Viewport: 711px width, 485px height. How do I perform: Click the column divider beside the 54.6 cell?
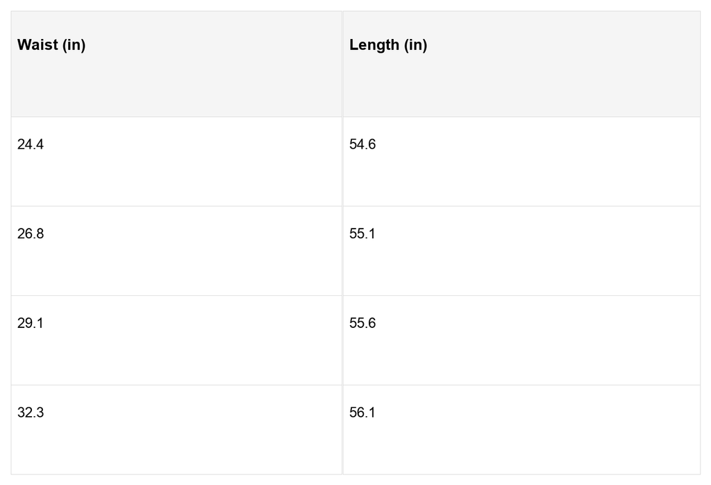[342, 161]
